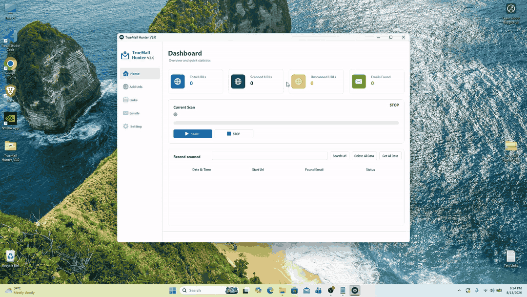
Task: Start the scan with the START button
Action: tap(193, 134)
